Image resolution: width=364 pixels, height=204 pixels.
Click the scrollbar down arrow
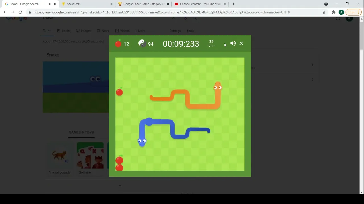[362, 192]
